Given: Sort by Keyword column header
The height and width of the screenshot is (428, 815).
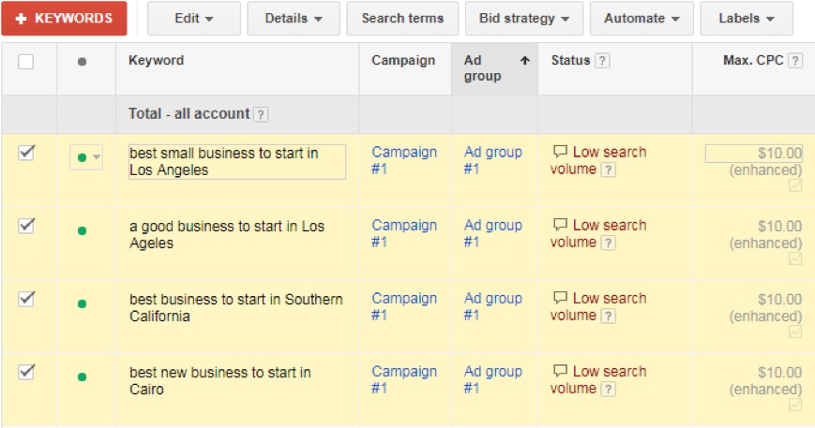Looking at the screenshot, I should pyautogui.click(x=156, y=60).
